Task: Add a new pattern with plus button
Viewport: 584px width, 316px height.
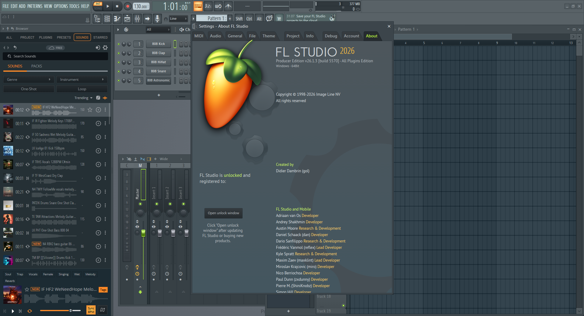Action: point(230,19)
